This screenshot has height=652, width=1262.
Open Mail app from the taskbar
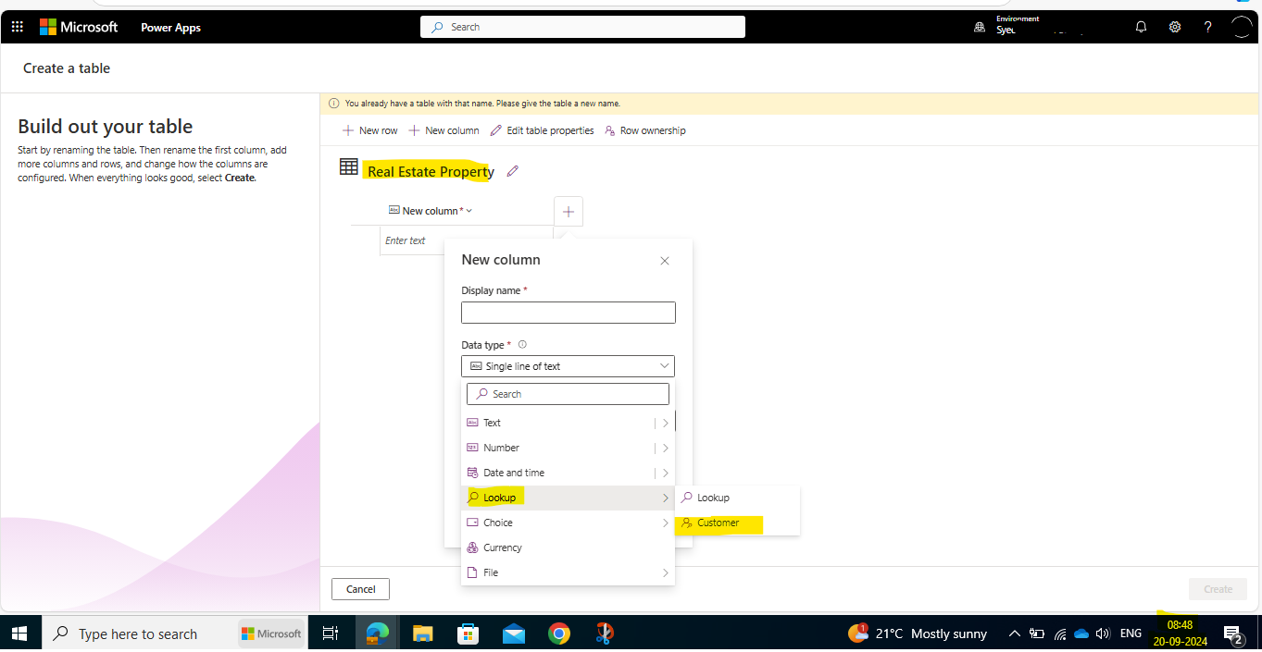(x=513, y=634)
